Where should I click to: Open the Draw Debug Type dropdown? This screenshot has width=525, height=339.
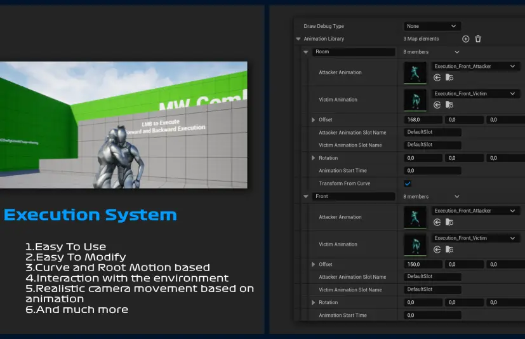tap(432, 26)
